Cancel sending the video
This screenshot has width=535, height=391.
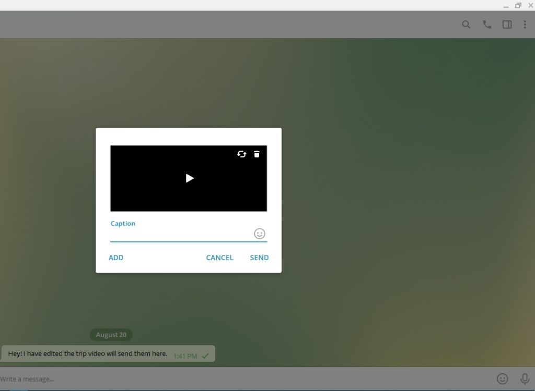click(219, 257)
